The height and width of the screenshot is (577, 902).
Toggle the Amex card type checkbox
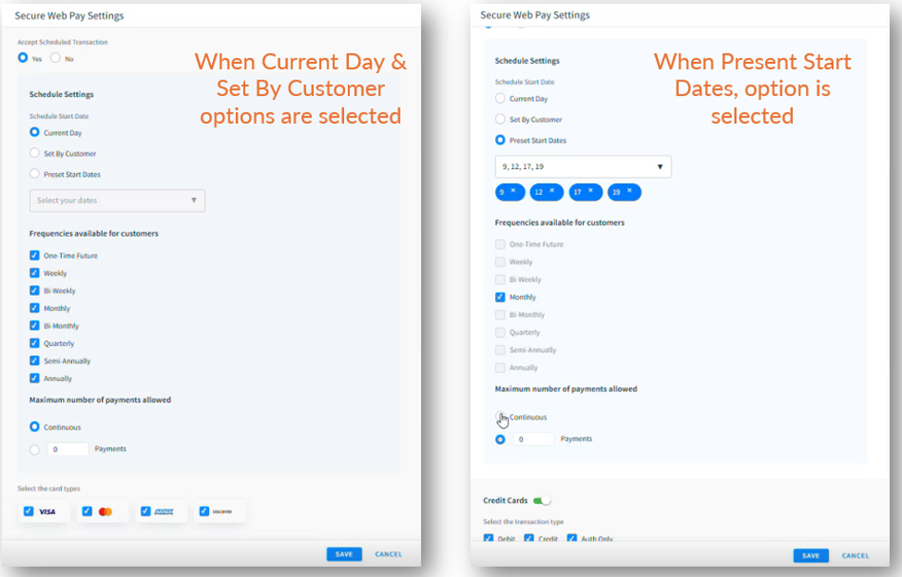(x=145, y=511)
